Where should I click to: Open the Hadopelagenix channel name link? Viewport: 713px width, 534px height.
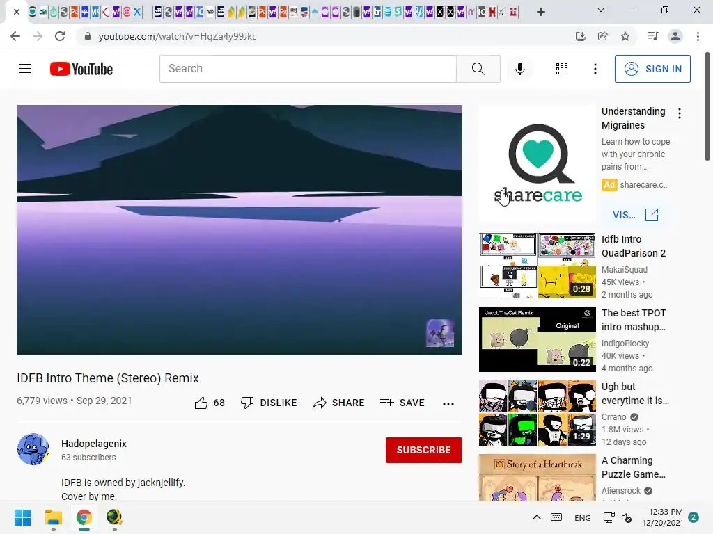(x=94, y=444)
